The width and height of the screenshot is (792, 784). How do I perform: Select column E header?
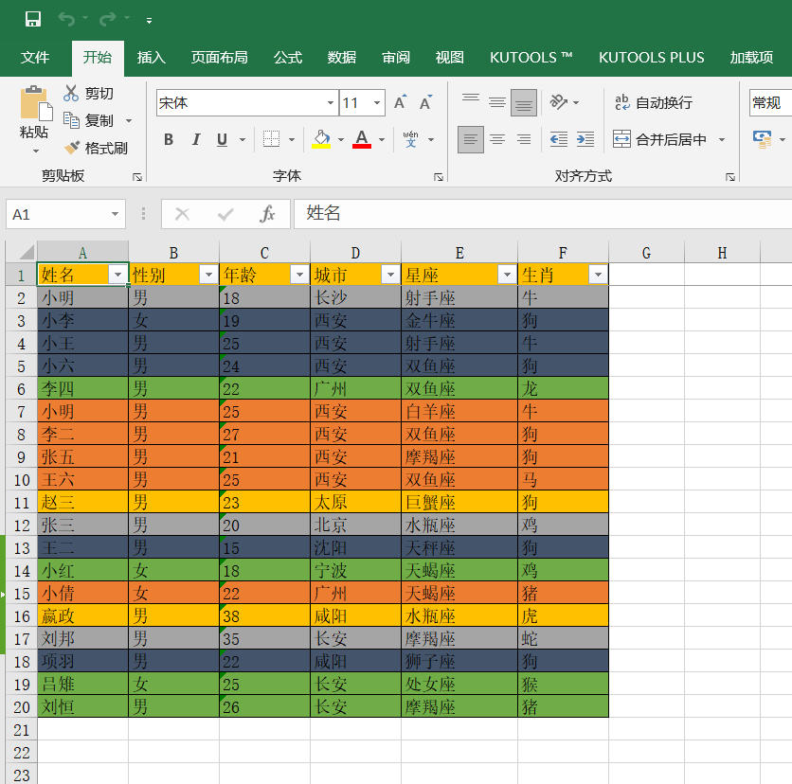[459, 253]
